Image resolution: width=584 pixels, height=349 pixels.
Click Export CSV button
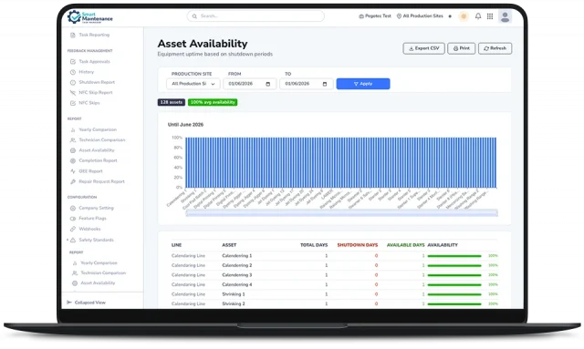click(x=423, y=48)
